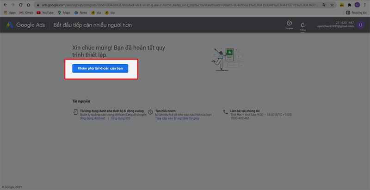
Task: Click the translate page icon in address bar
Action: (325, 5)
